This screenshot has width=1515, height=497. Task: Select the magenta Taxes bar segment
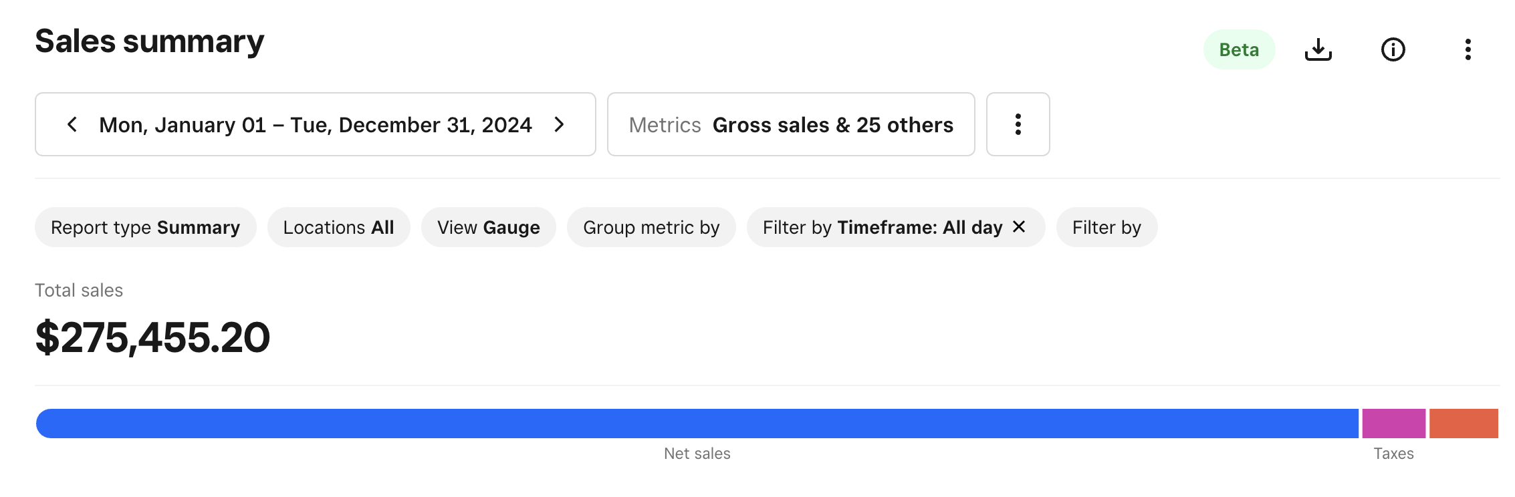pos(1393,424)
